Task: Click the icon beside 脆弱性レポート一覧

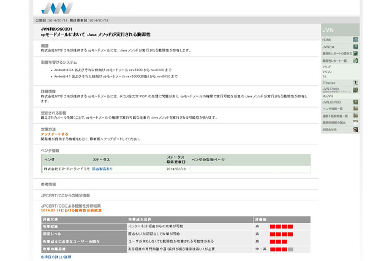Action: click(x=355, y=61)
